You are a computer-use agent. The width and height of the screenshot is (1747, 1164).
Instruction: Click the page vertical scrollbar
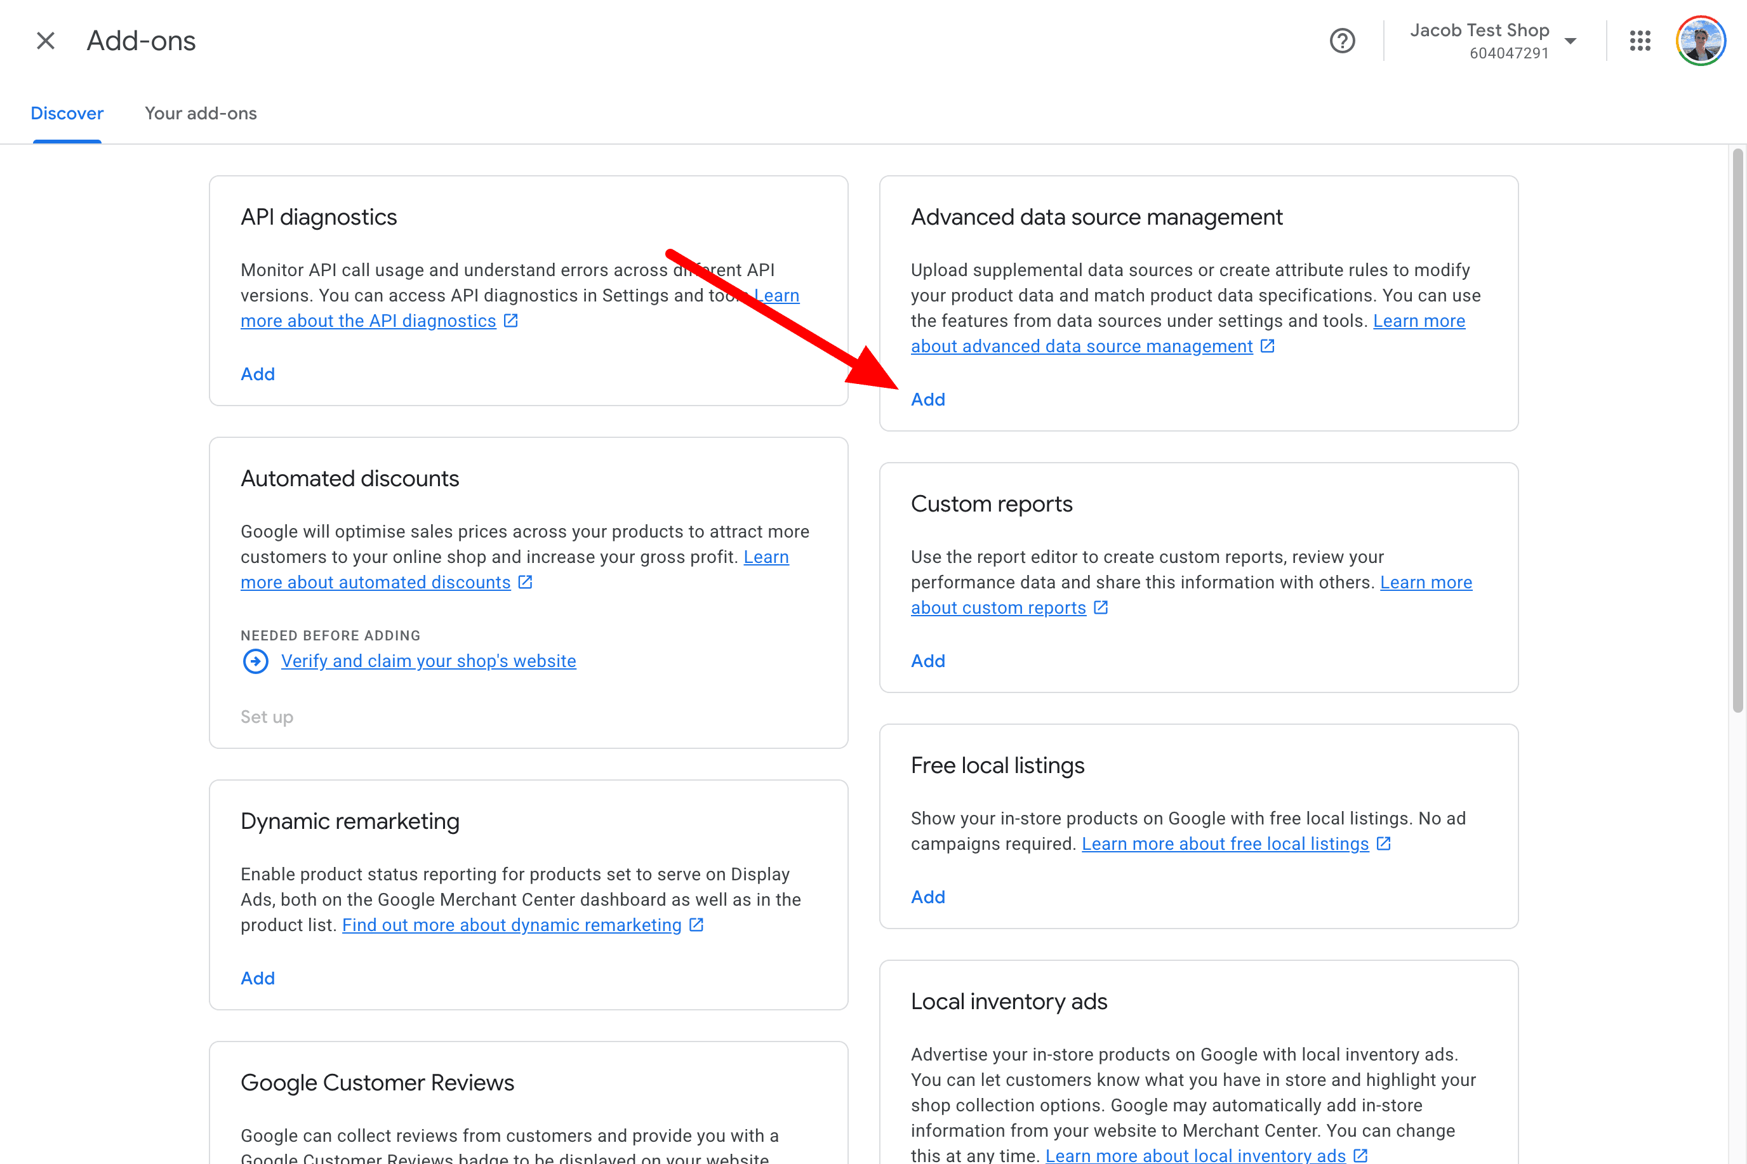click(x=1737, y=430)
